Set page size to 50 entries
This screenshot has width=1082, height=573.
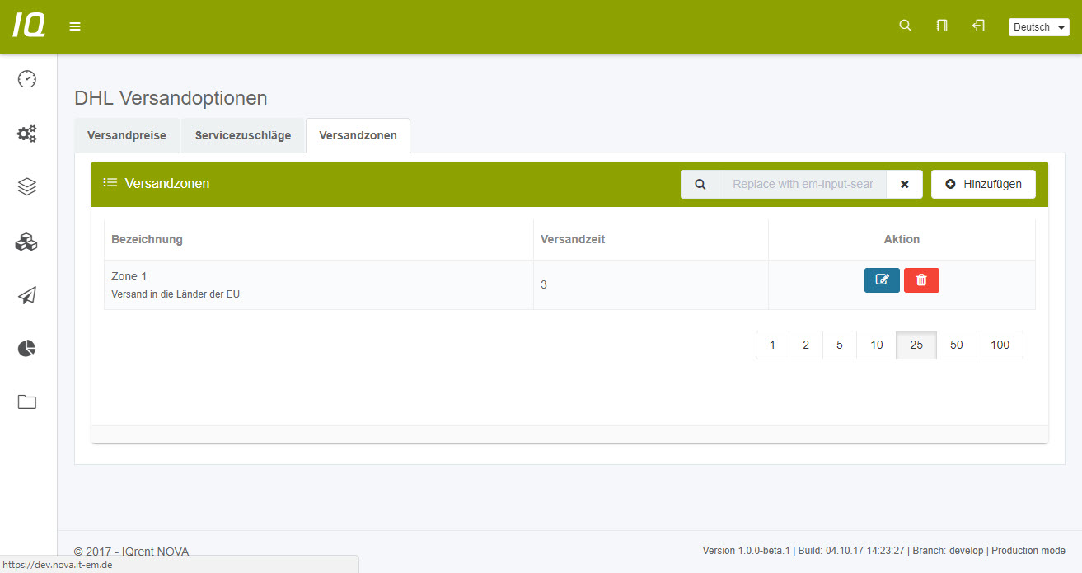coord(956,345)
